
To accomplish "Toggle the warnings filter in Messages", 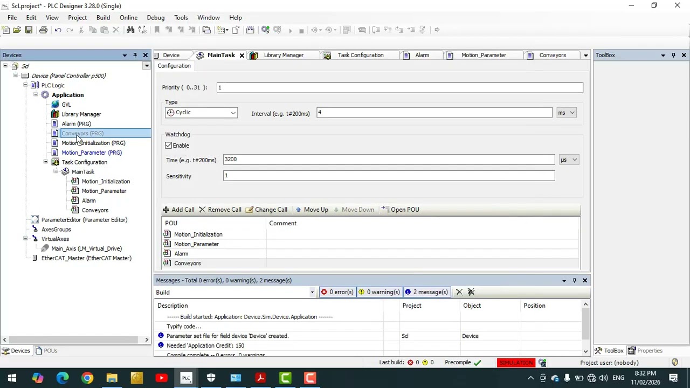I will point(379,292).
